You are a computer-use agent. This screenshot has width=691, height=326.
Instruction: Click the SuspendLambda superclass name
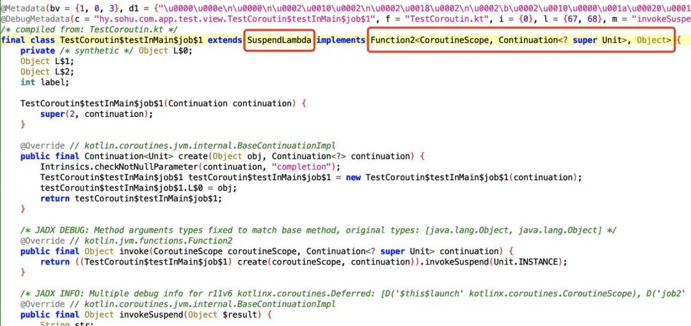[279, 40]
